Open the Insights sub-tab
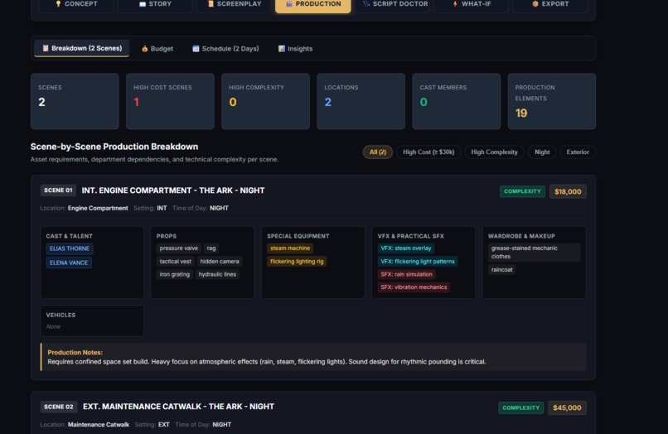The width and height of the screenshot is (668, 434). click(x=295, y=49)
